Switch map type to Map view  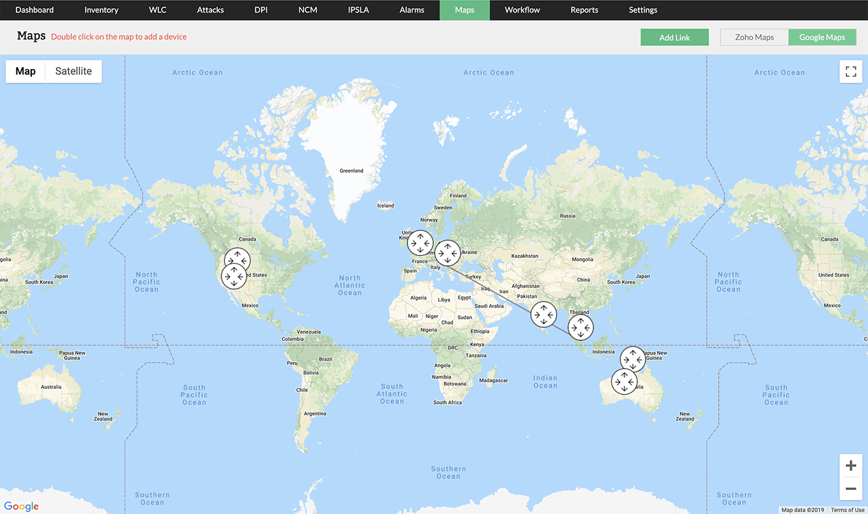25,71
